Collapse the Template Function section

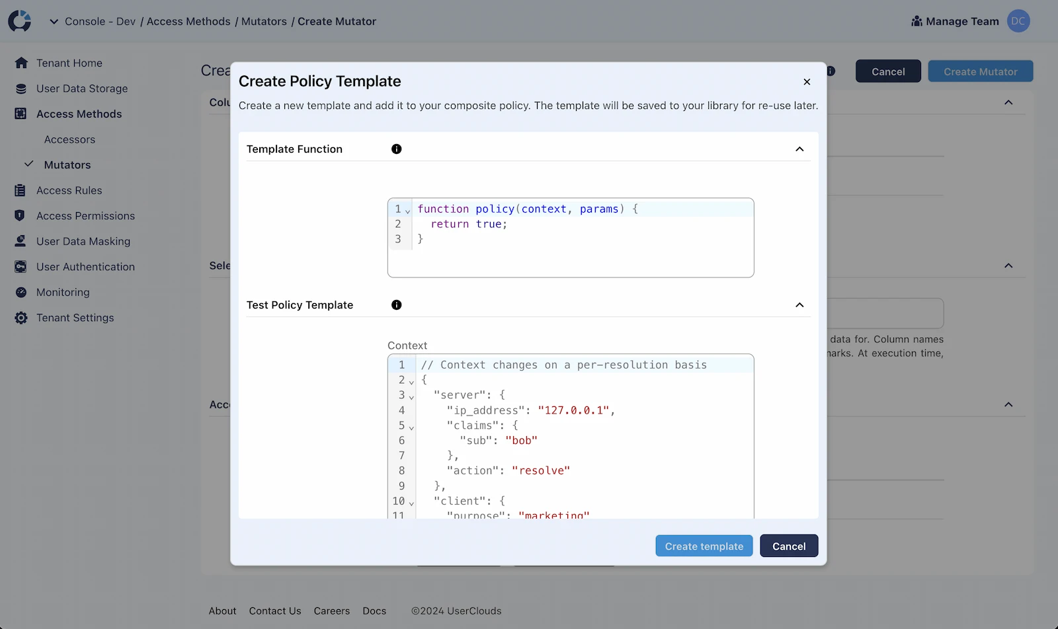[799, 149]
